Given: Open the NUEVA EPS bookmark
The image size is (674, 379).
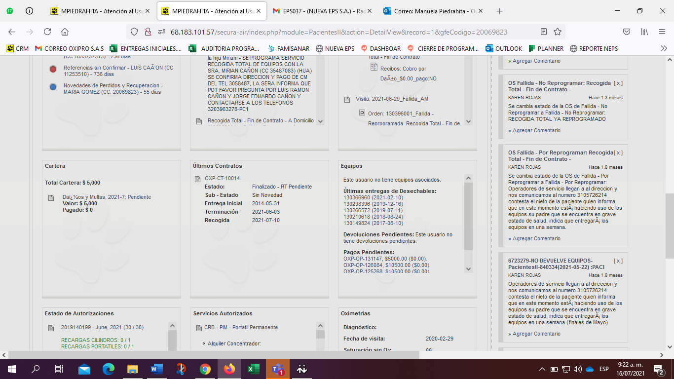Looking at the screenshot, I should 335,48.
